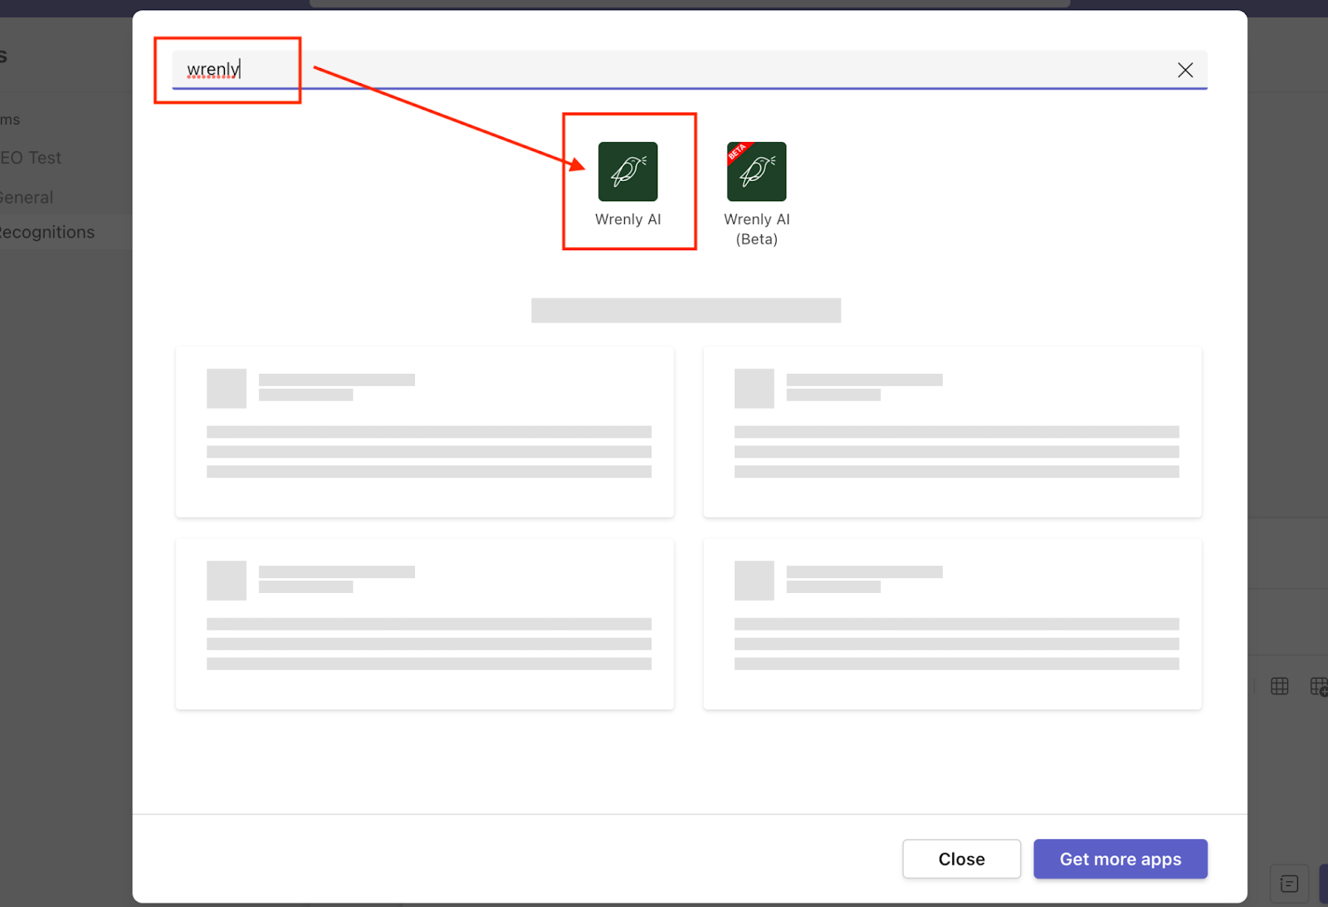1328x907 pixels.
Task: Select the Wrenly AI (Beta) app icon
Action: tap(756, 171)
